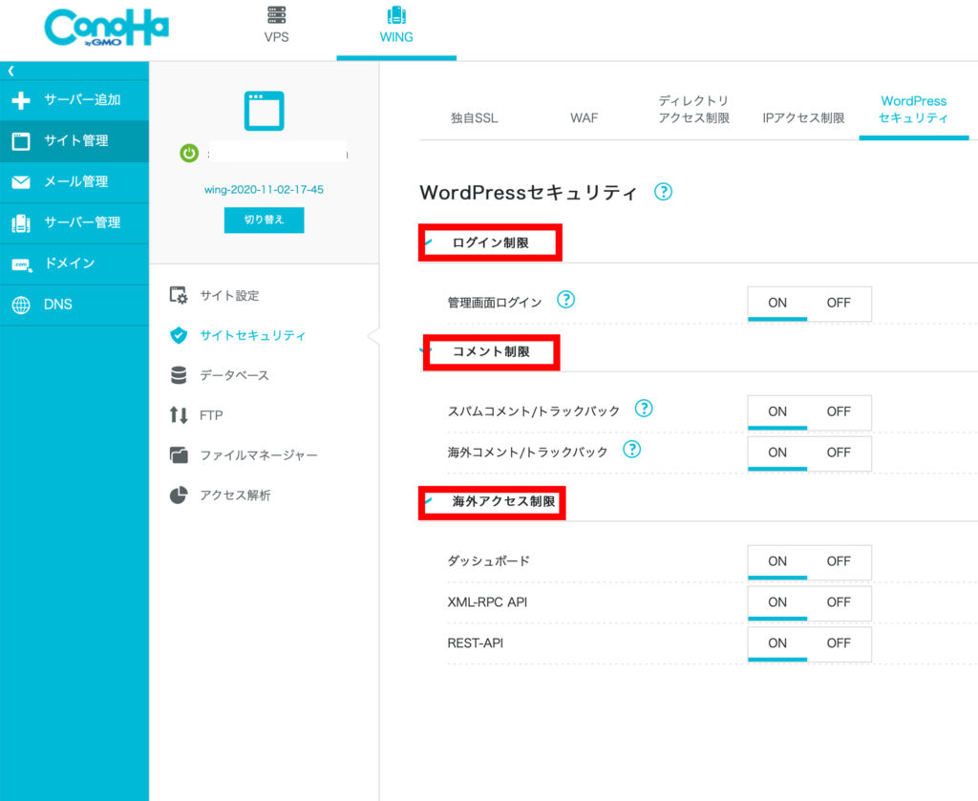978x801 pixels.
Task: Collapse the コメント制限 section
Action: tap(491, 351)
